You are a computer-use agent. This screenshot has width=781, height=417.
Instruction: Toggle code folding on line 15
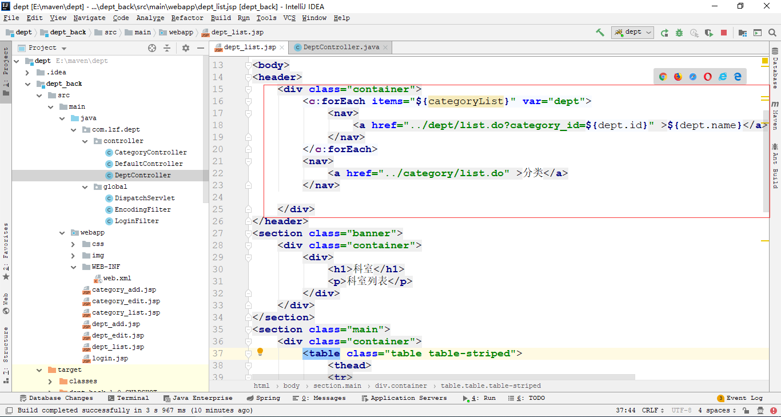point(248,89)
